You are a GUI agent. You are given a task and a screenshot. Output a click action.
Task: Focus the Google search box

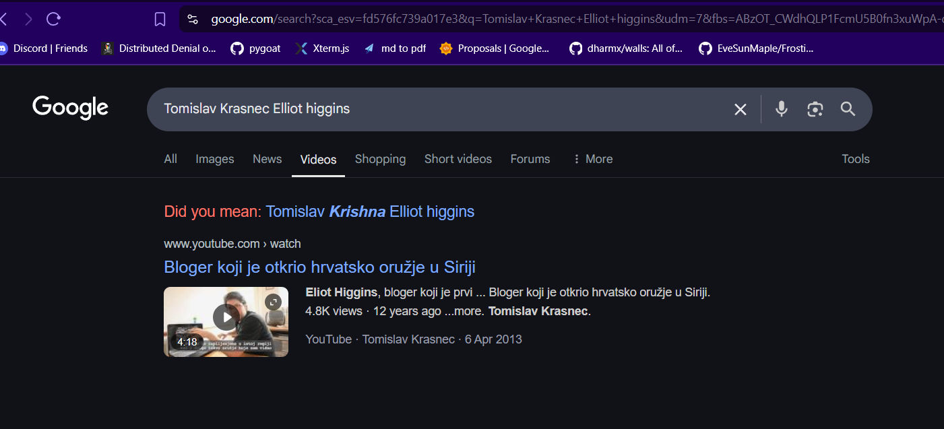pyautogui.click(x=438, y=109)
